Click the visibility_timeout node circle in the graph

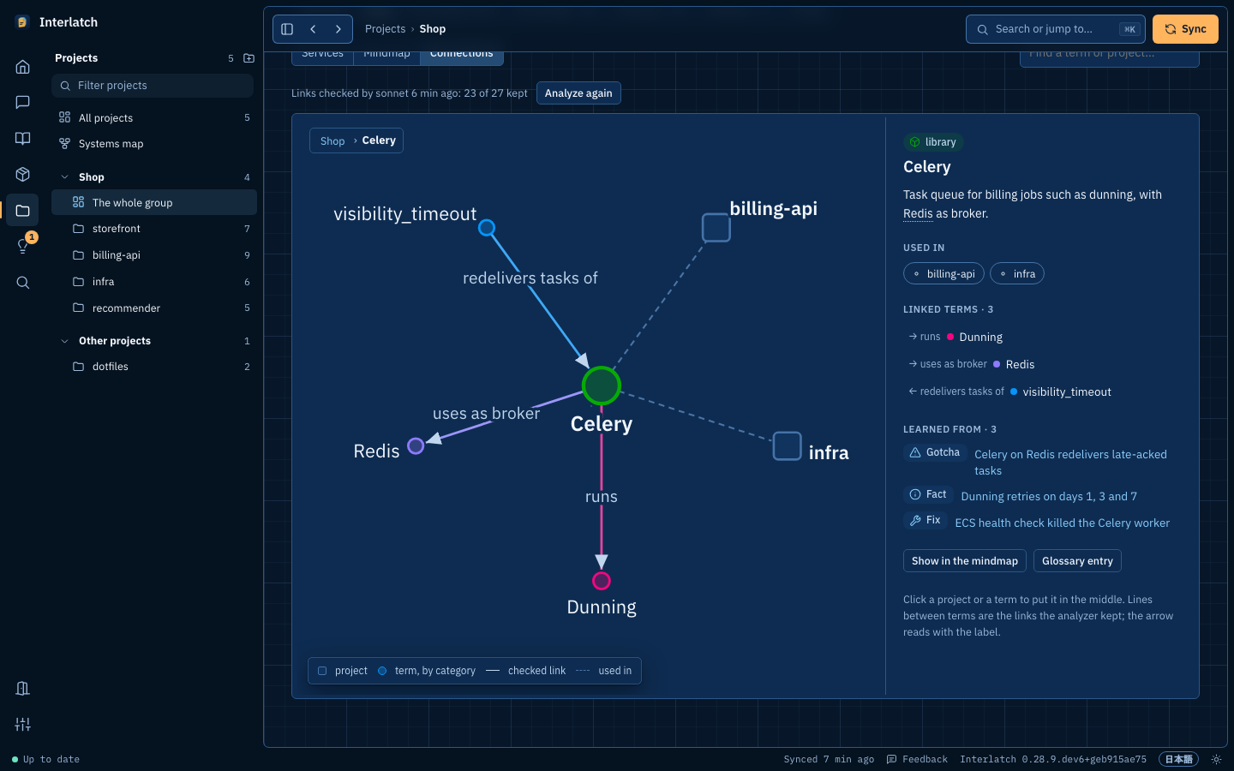click(x=487, y=228)
